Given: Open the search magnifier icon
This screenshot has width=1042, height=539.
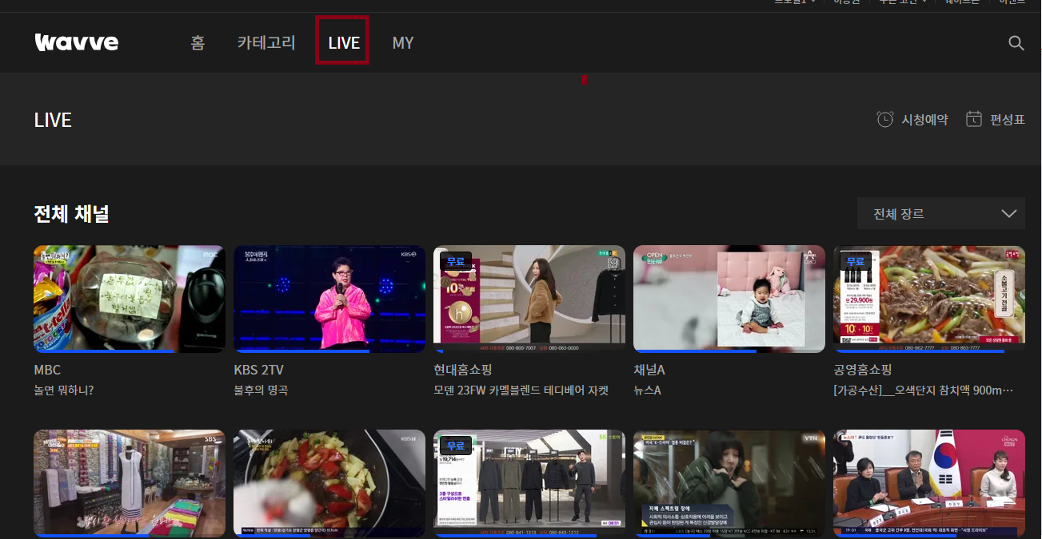Looking at the screenshot, I should pos(1016,43).
